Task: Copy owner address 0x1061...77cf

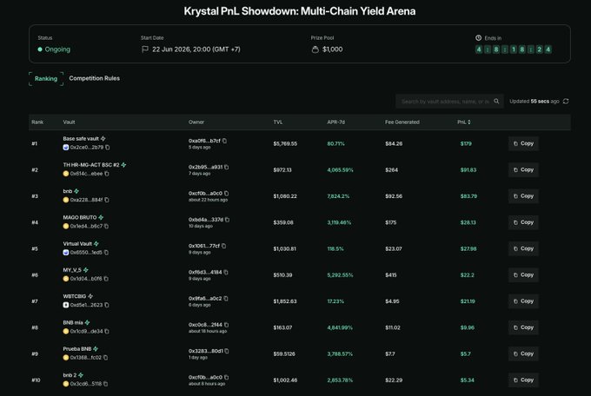Action: click(224, 246)
